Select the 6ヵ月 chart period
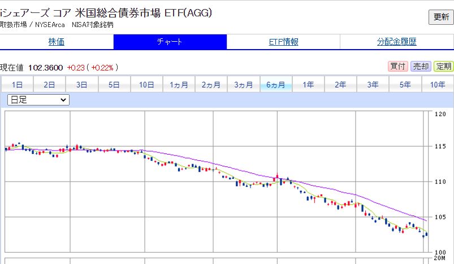This screenshot has width=454, height=264. click(x=276, y=85)
